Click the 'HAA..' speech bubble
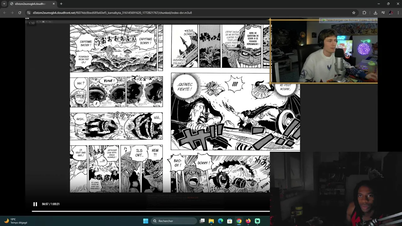 point(157,118)
